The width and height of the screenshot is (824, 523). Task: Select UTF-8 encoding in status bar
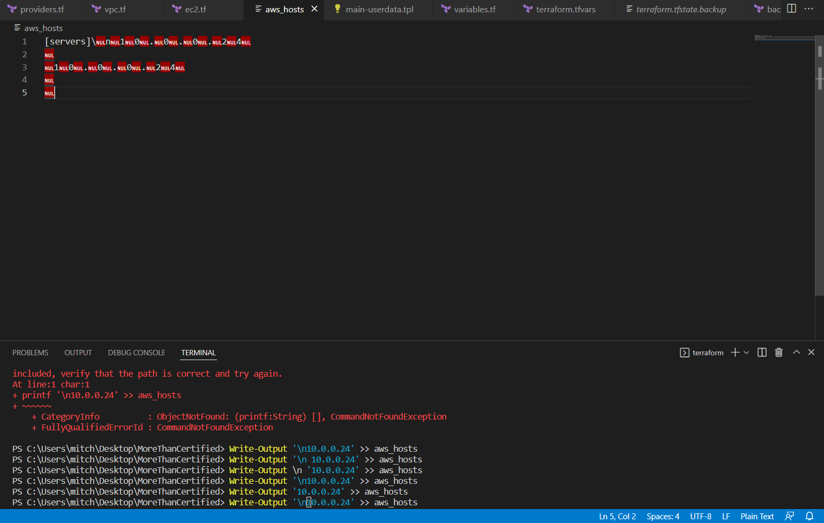pyautogui.click(x=701, y=517)
